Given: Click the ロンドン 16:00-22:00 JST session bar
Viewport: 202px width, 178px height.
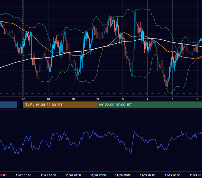Looking at the screenshot, I should (x=60, y=105).
